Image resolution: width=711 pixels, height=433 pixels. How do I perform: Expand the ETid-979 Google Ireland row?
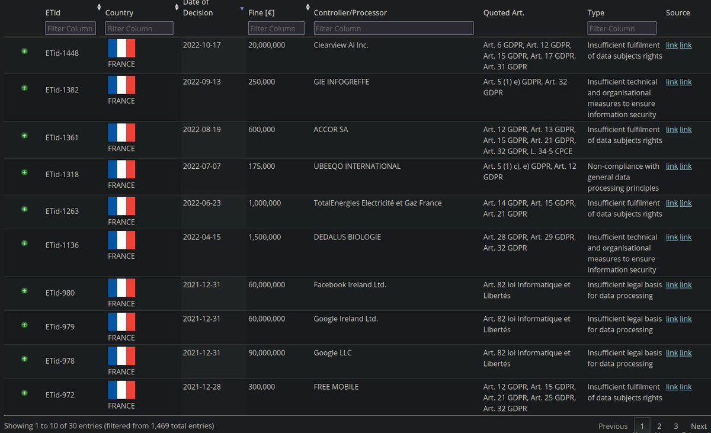coord(24,325)
